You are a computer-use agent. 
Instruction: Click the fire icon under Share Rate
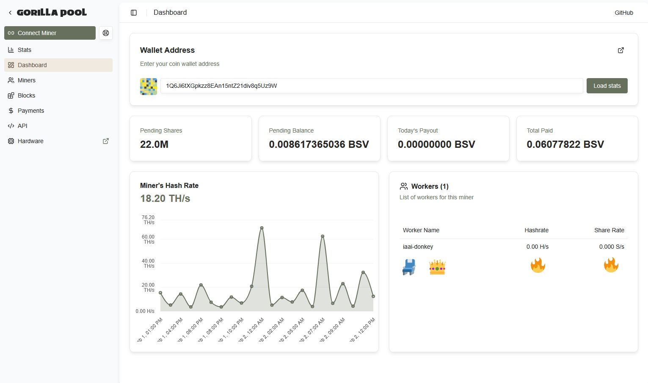point(611,266)
